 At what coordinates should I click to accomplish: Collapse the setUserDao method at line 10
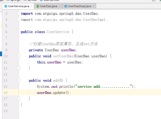pos(19,56)
